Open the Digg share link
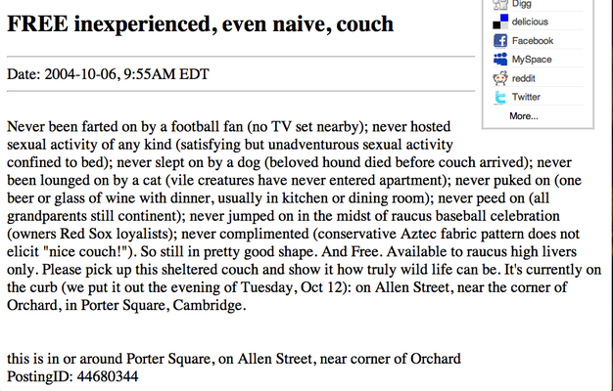Viewport: 613px width, 391px height. coord(522,4)
